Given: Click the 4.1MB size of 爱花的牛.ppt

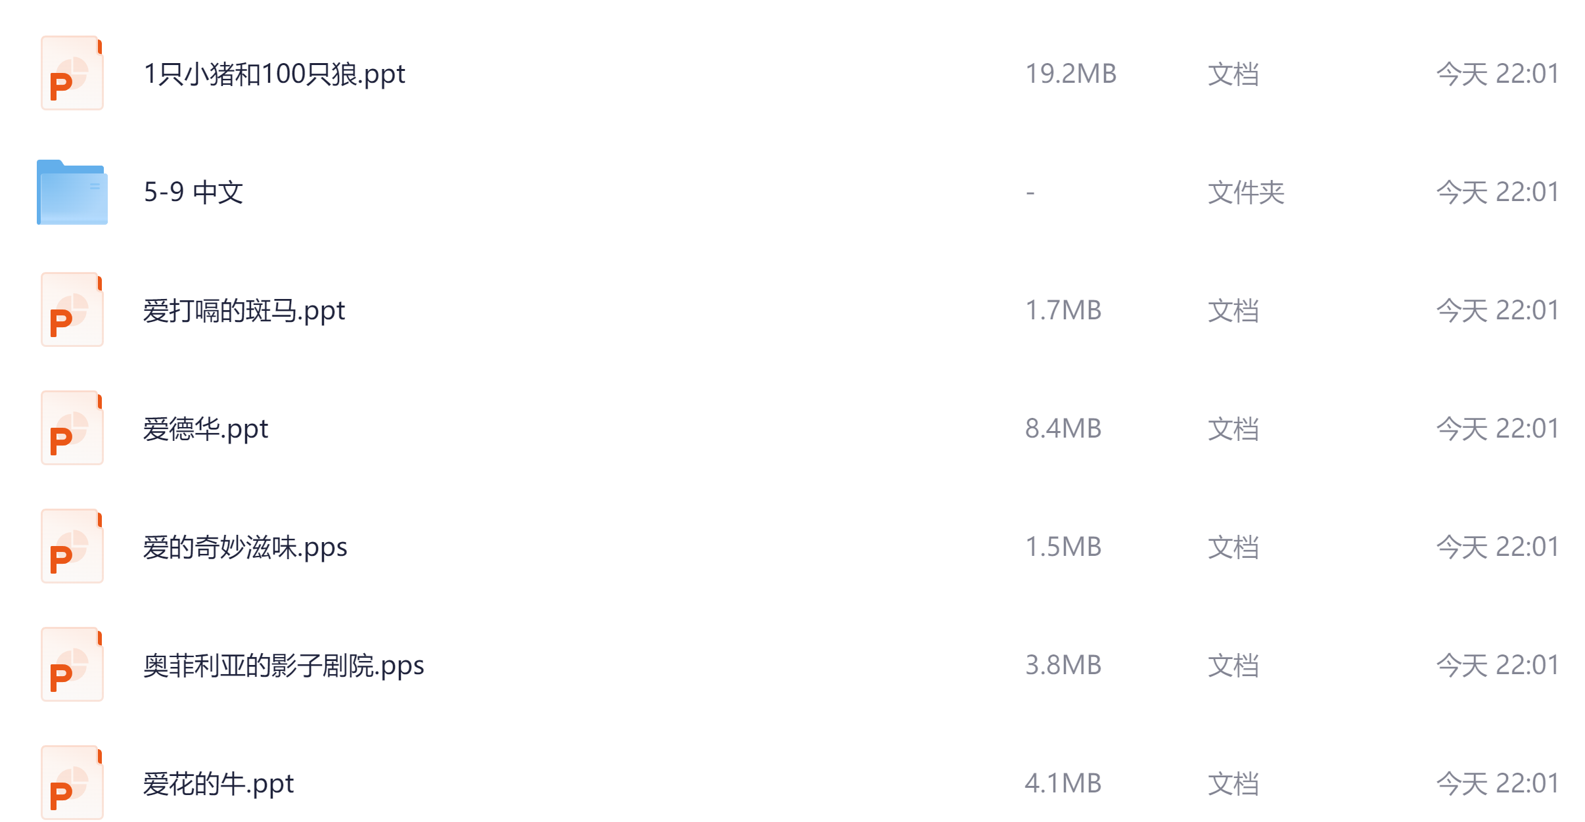Looking at the screenshot, I should point(1063,783).
